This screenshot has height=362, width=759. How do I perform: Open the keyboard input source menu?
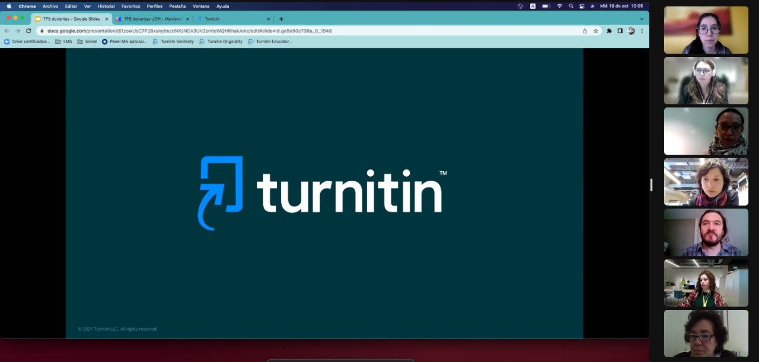coord(532,6)
